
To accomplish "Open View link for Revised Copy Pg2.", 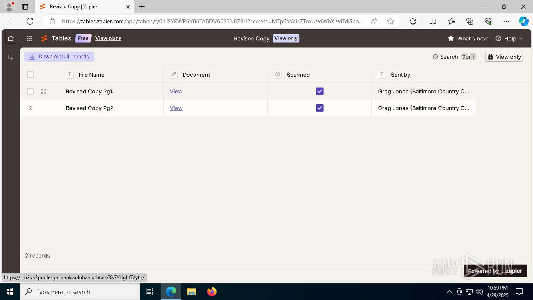I will 176,108.
